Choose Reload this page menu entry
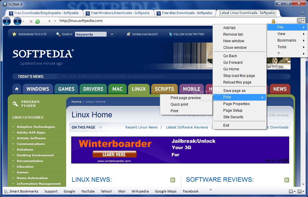This screenshot has width=308, height=197. [x=240, y=82]
